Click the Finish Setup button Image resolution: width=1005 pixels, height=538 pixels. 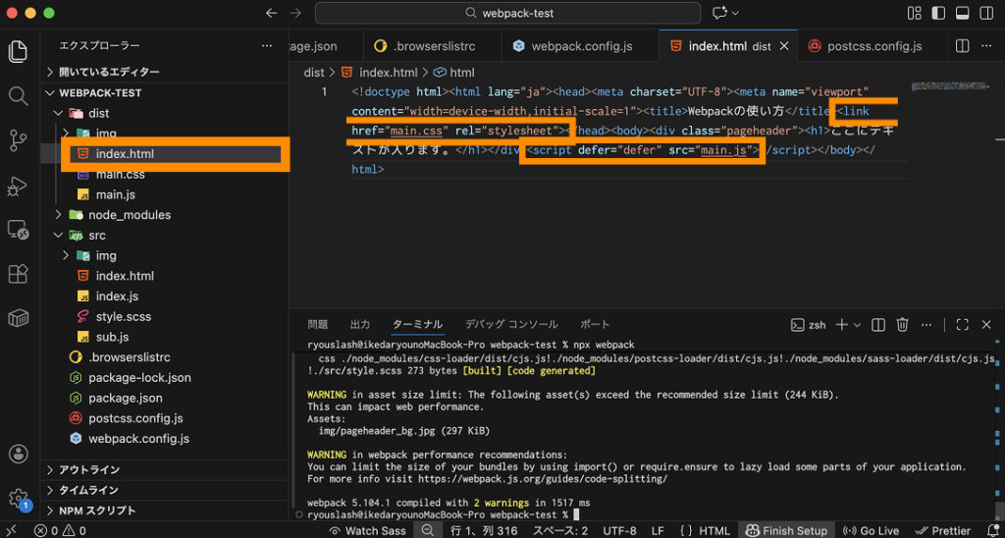pyautogui.click(x=786, y=530)
